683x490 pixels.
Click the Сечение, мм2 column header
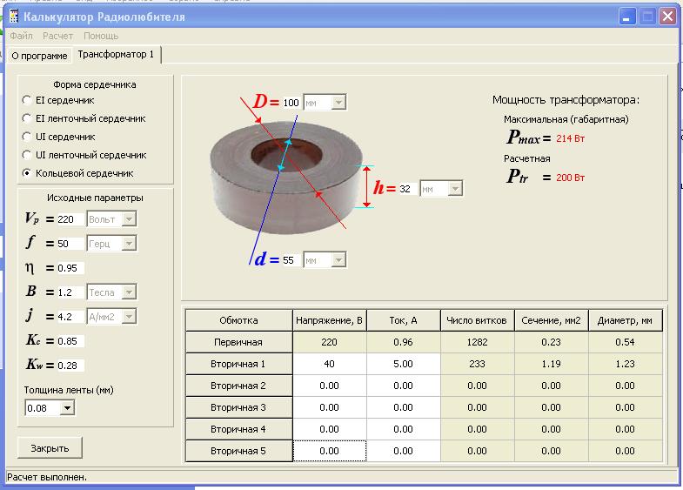[551, 320]
